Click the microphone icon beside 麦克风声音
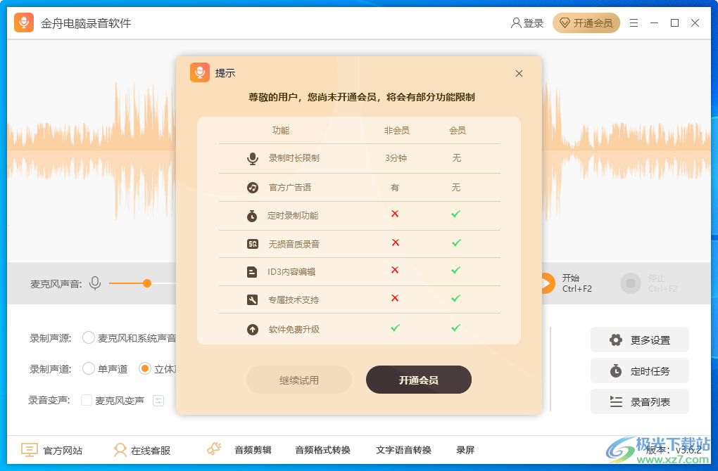Screen dimensions: 718x471 coord(94,283)
